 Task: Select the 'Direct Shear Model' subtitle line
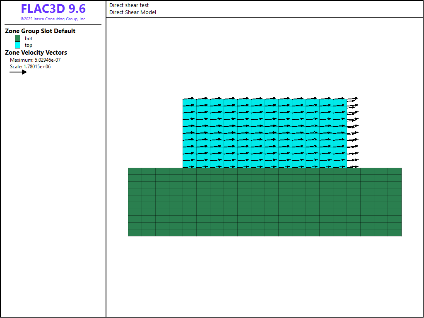point(132,12)
